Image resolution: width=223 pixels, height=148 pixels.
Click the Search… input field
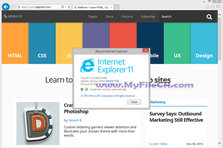182,17
